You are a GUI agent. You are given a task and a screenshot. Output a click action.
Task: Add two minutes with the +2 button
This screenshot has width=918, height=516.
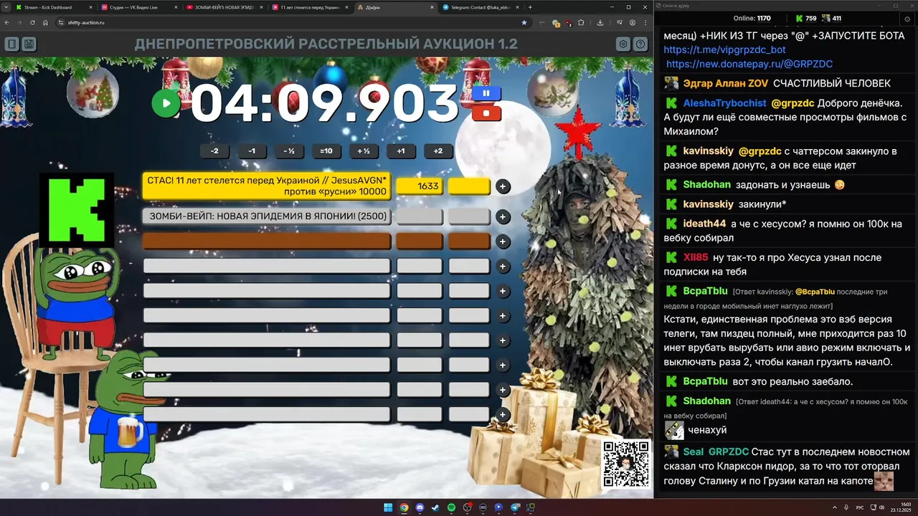[x=438, y=150]
